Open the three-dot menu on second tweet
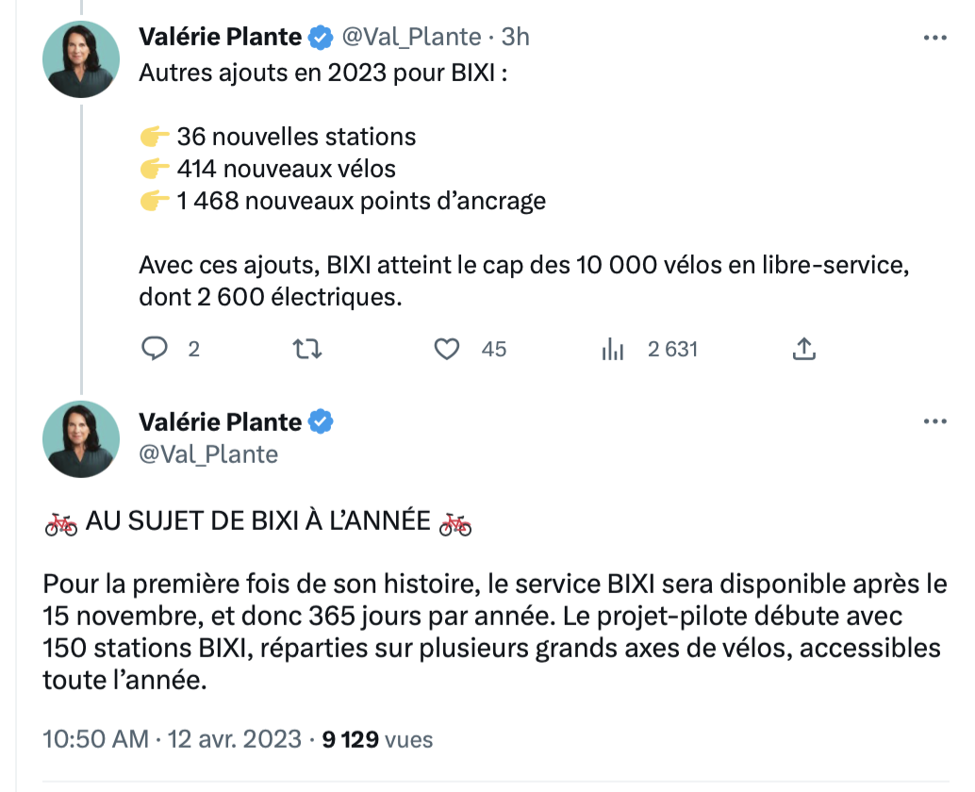Screen dimensions: 975x792 click(934, 421)
